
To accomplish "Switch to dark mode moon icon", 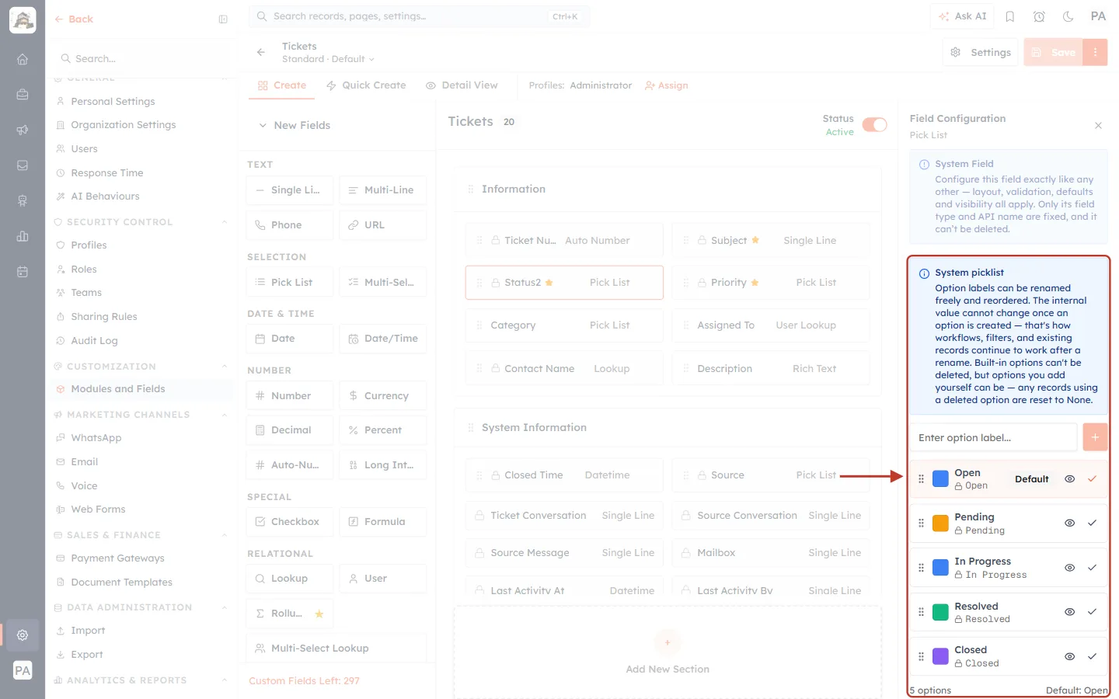I will tap(1068, 16).
